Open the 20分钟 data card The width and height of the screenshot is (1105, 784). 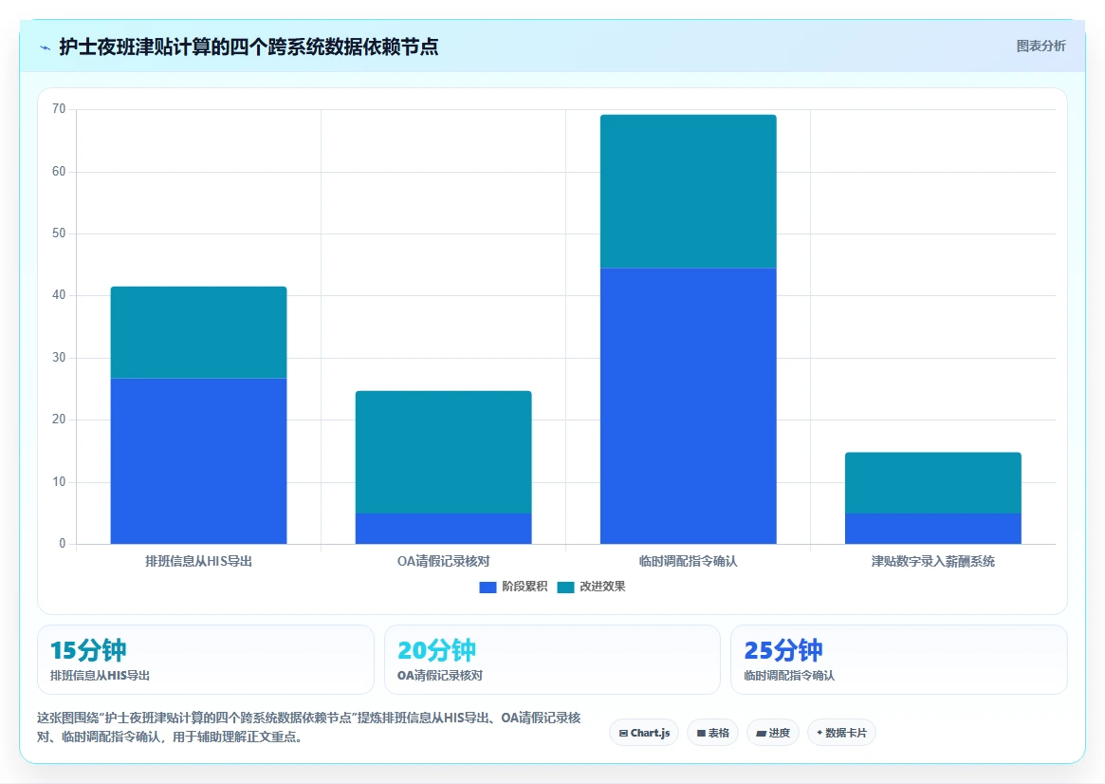pyautogui.click(x=552, y=660)
